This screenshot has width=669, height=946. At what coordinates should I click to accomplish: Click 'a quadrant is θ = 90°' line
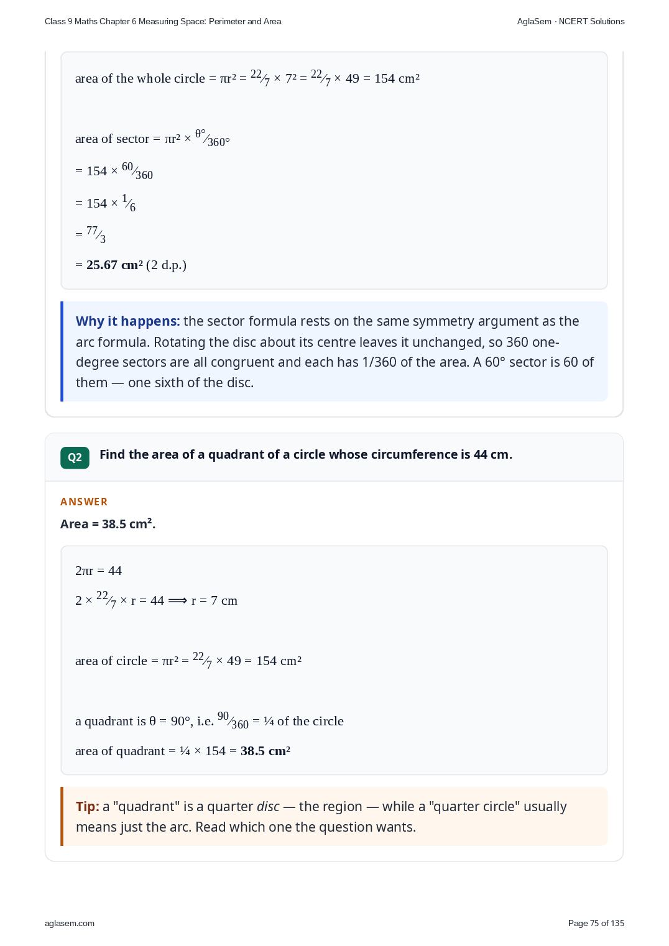(x=210, y=721)
